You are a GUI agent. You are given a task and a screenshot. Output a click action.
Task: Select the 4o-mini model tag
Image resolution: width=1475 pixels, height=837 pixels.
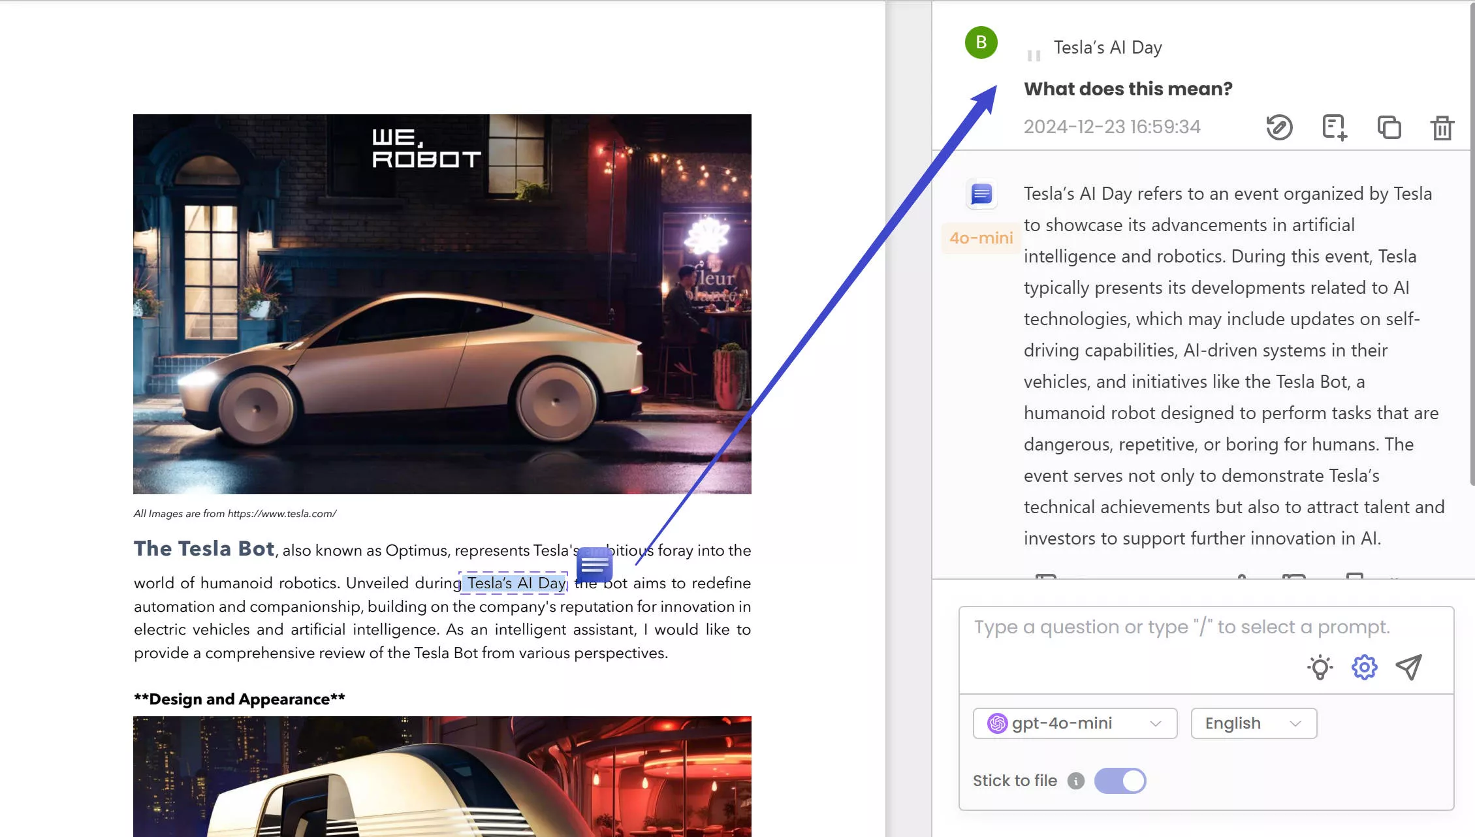click(980, 238)
